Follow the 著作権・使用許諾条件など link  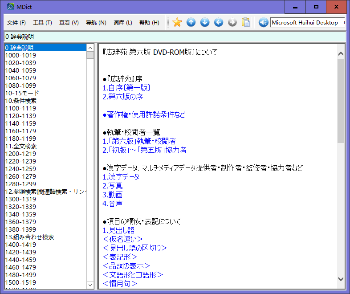pyautogui.click(x=143, y=114)
